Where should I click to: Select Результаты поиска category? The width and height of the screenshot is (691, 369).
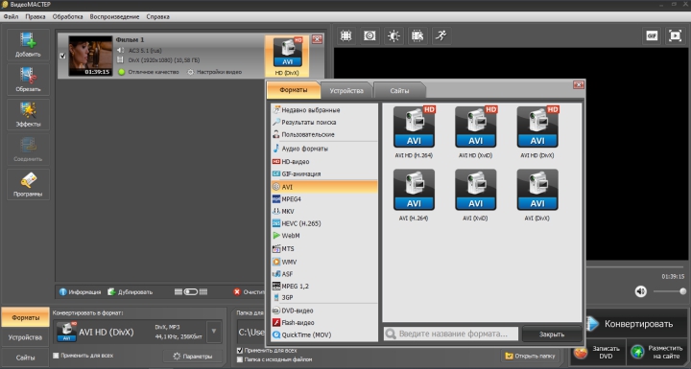point(324,123)
